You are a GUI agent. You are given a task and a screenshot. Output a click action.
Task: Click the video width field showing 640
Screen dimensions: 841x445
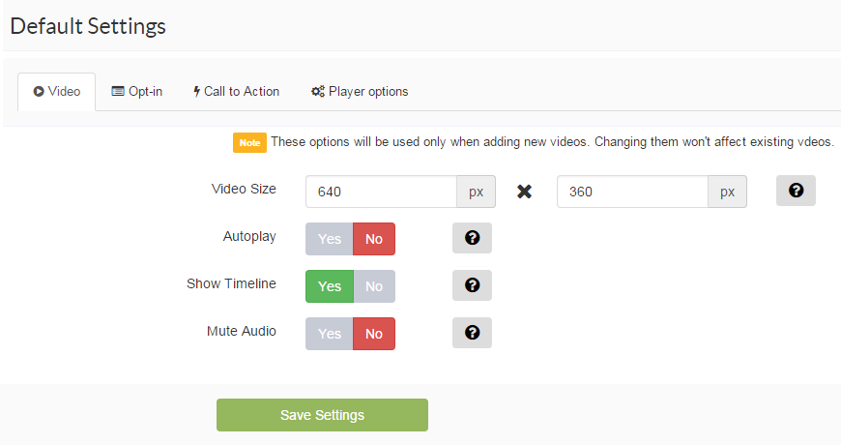381,192
